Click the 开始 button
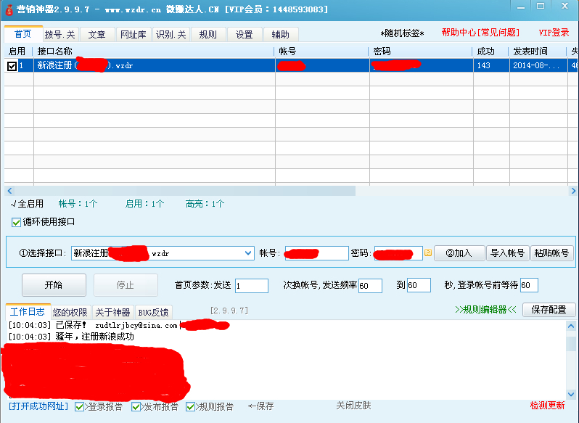Image resolution: width=579 pixels, height=423 pixels. (x=54, y=285)
